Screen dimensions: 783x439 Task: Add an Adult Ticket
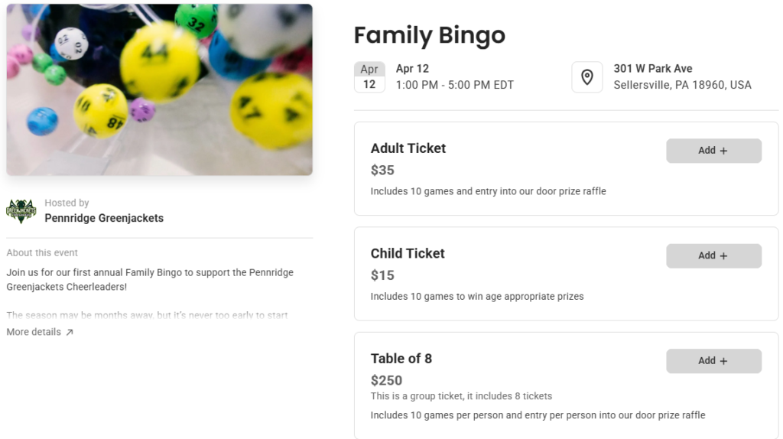click(x=713, y=151)
